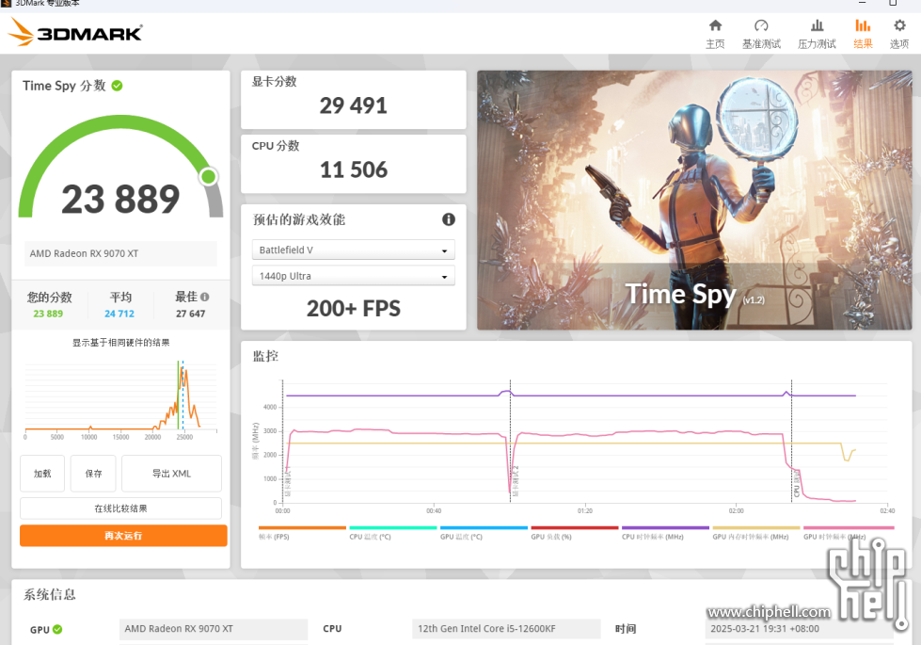Click the 系统信息 system info heading
Viewport: 921px width, 645px height.
click(49, 594)
